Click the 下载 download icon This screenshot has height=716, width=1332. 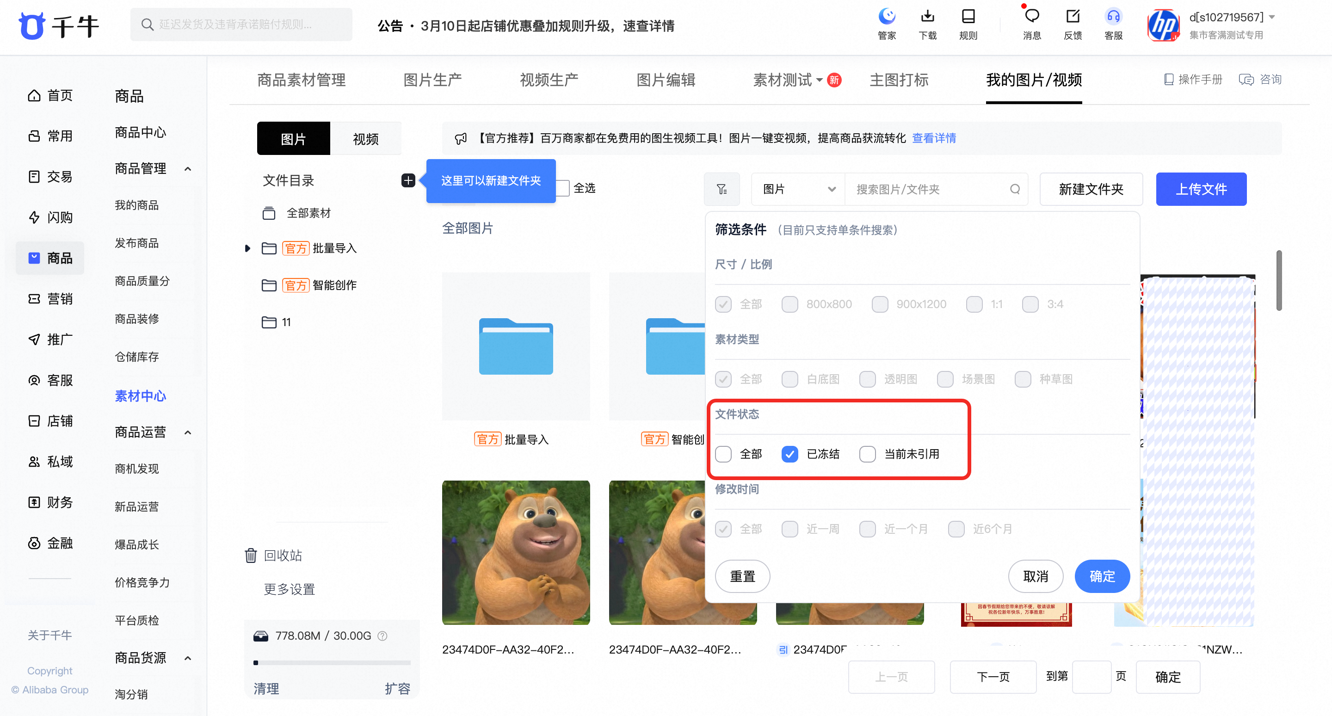[928, 24]
